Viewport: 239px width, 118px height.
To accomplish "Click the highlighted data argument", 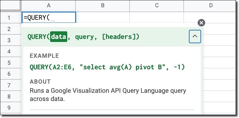I will pyautogui.click(x=59, y=36).
